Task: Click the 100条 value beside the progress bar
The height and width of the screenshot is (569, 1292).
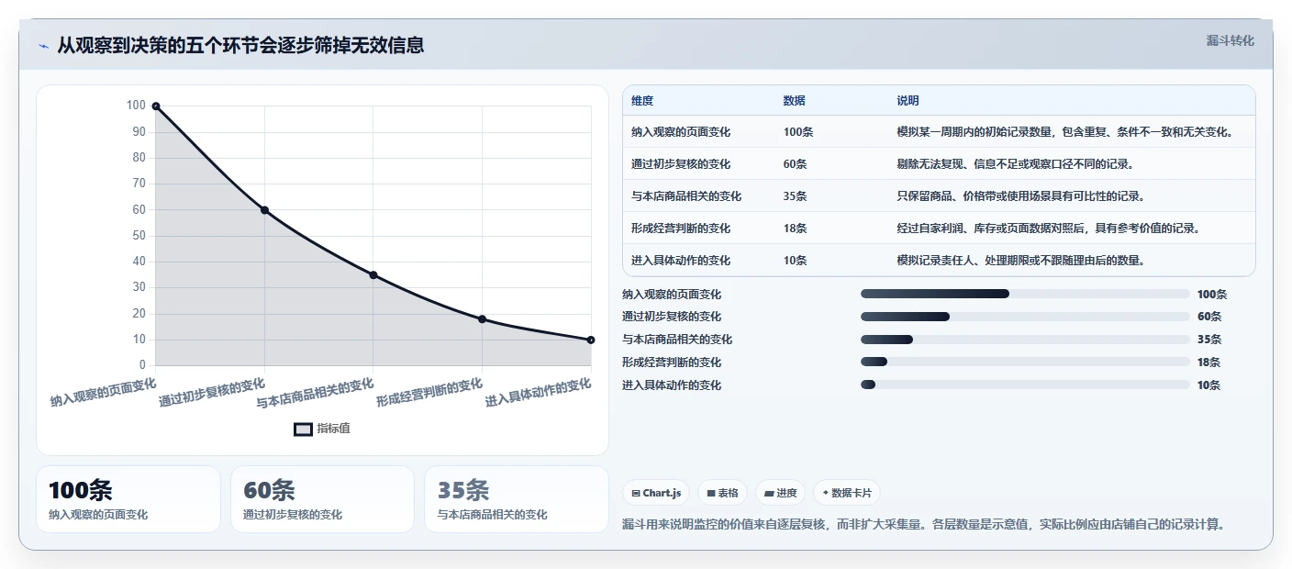Action: [x=1212, y=295]
